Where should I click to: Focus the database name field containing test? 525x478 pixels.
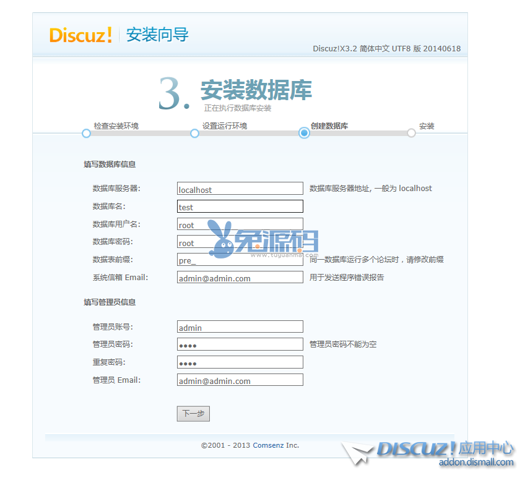click(x=240, y=206)
